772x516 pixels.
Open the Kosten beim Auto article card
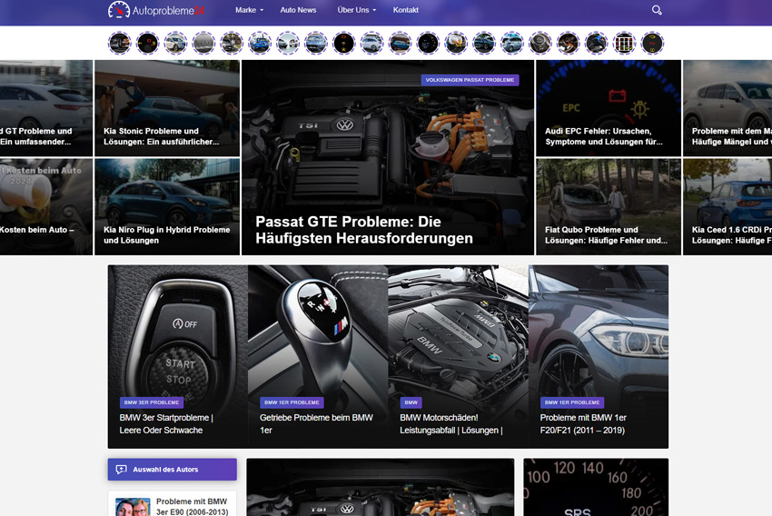(46, 207)
